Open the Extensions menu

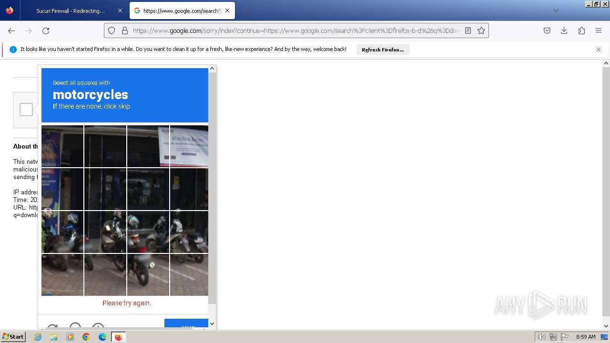[581, 30]
